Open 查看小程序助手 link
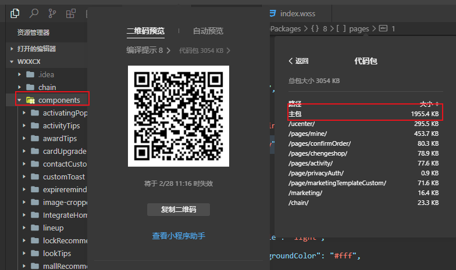The width and height of the screenshot is (456, 270). coord(179,236)
